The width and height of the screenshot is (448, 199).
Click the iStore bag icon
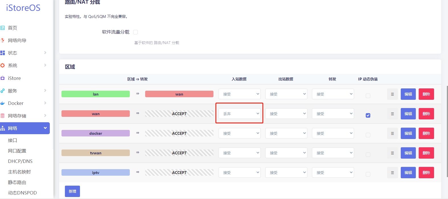point(3,78)
